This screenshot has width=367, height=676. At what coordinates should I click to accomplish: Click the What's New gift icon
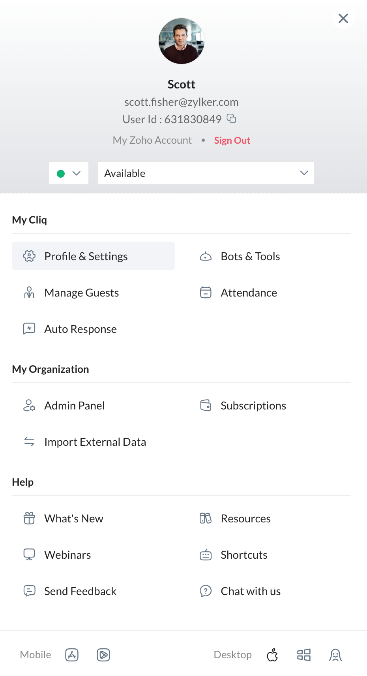29,518
